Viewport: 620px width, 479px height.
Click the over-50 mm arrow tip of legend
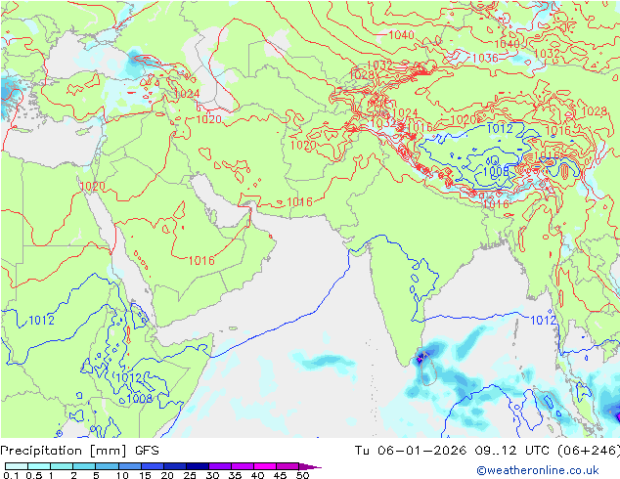pos(310,466)
